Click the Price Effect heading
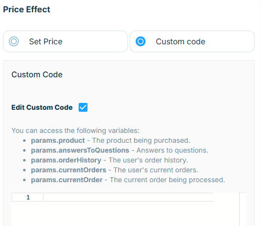Image resolution: width=260 pixels, height=226 pixels. click(27, 9)
